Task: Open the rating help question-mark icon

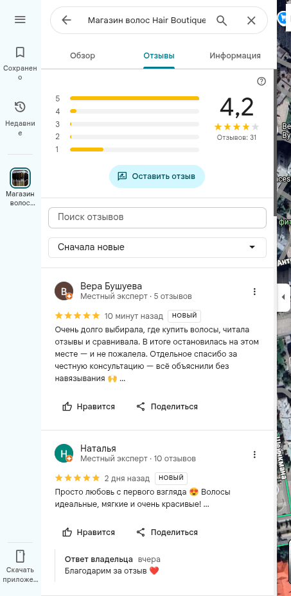Action: 261,81
